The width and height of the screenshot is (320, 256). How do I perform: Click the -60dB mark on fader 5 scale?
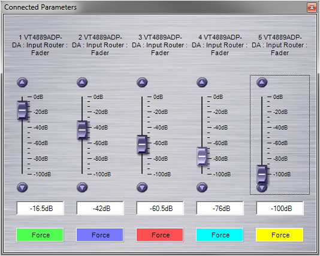tap(280, 143)
